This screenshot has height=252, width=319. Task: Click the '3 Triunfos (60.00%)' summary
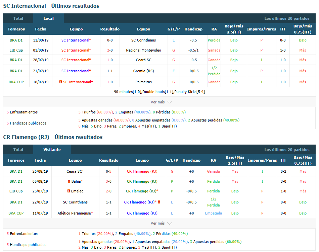click(x=96, y=112)
